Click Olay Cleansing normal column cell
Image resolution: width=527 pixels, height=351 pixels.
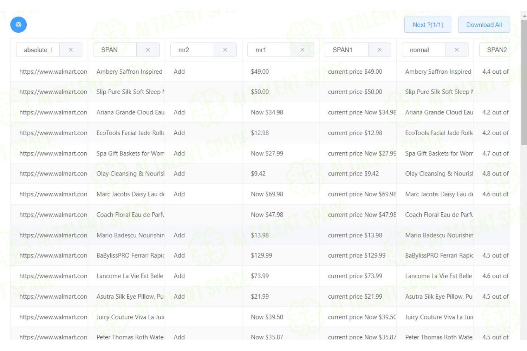pyautogui.click(x=435, y=174)
